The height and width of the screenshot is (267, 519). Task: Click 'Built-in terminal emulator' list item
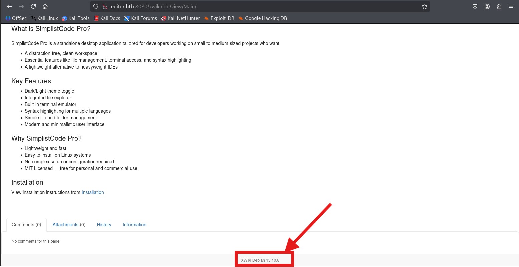(50, 104)
